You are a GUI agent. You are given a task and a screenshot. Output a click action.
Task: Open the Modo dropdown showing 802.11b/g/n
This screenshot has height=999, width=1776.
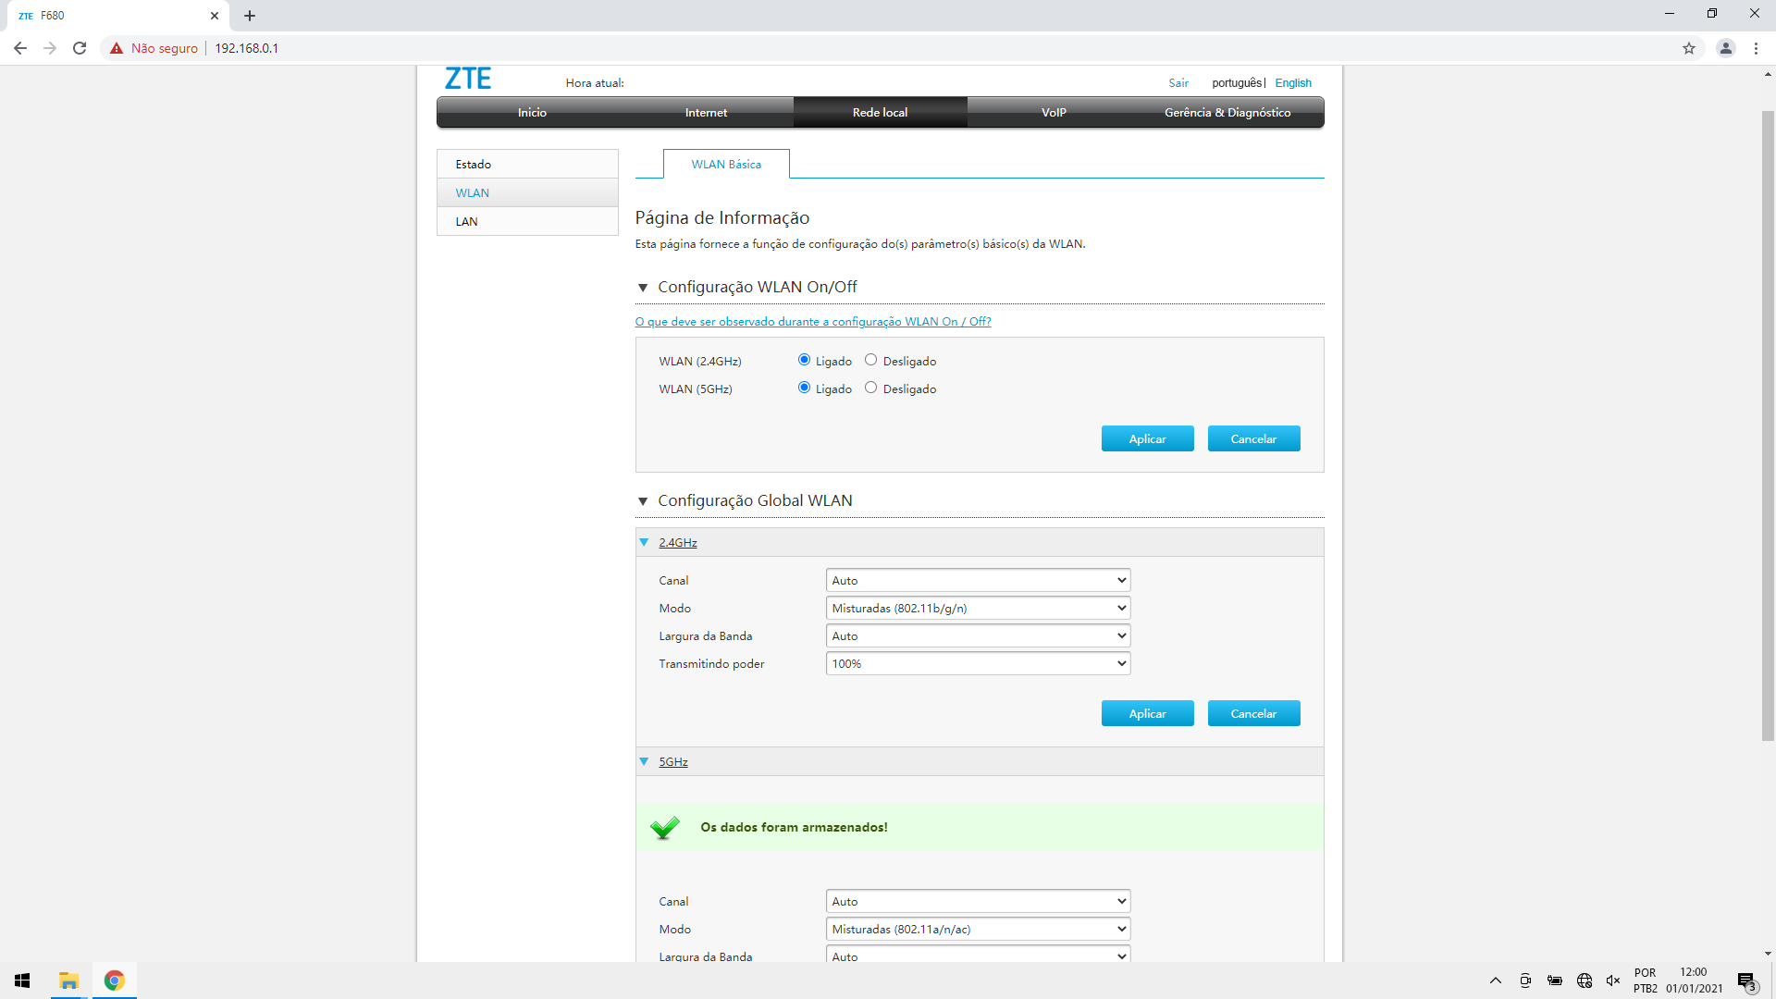click(x=978, y=608)
